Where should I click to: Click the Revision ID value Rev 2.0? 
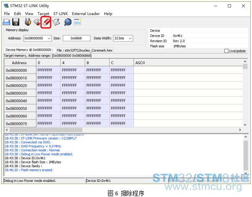click(179, 41)
